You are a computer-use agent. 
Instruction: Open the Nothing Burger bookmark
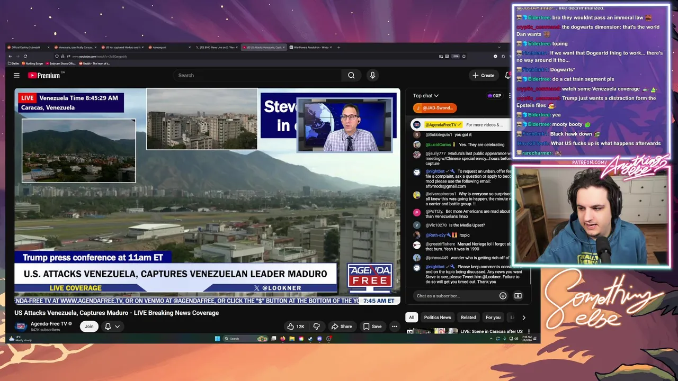point(32,63)
